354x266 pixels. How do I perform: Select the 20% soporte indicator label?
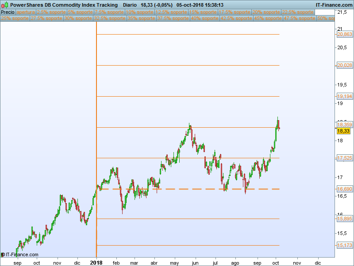pyautogui.click(x=266, y=12)
